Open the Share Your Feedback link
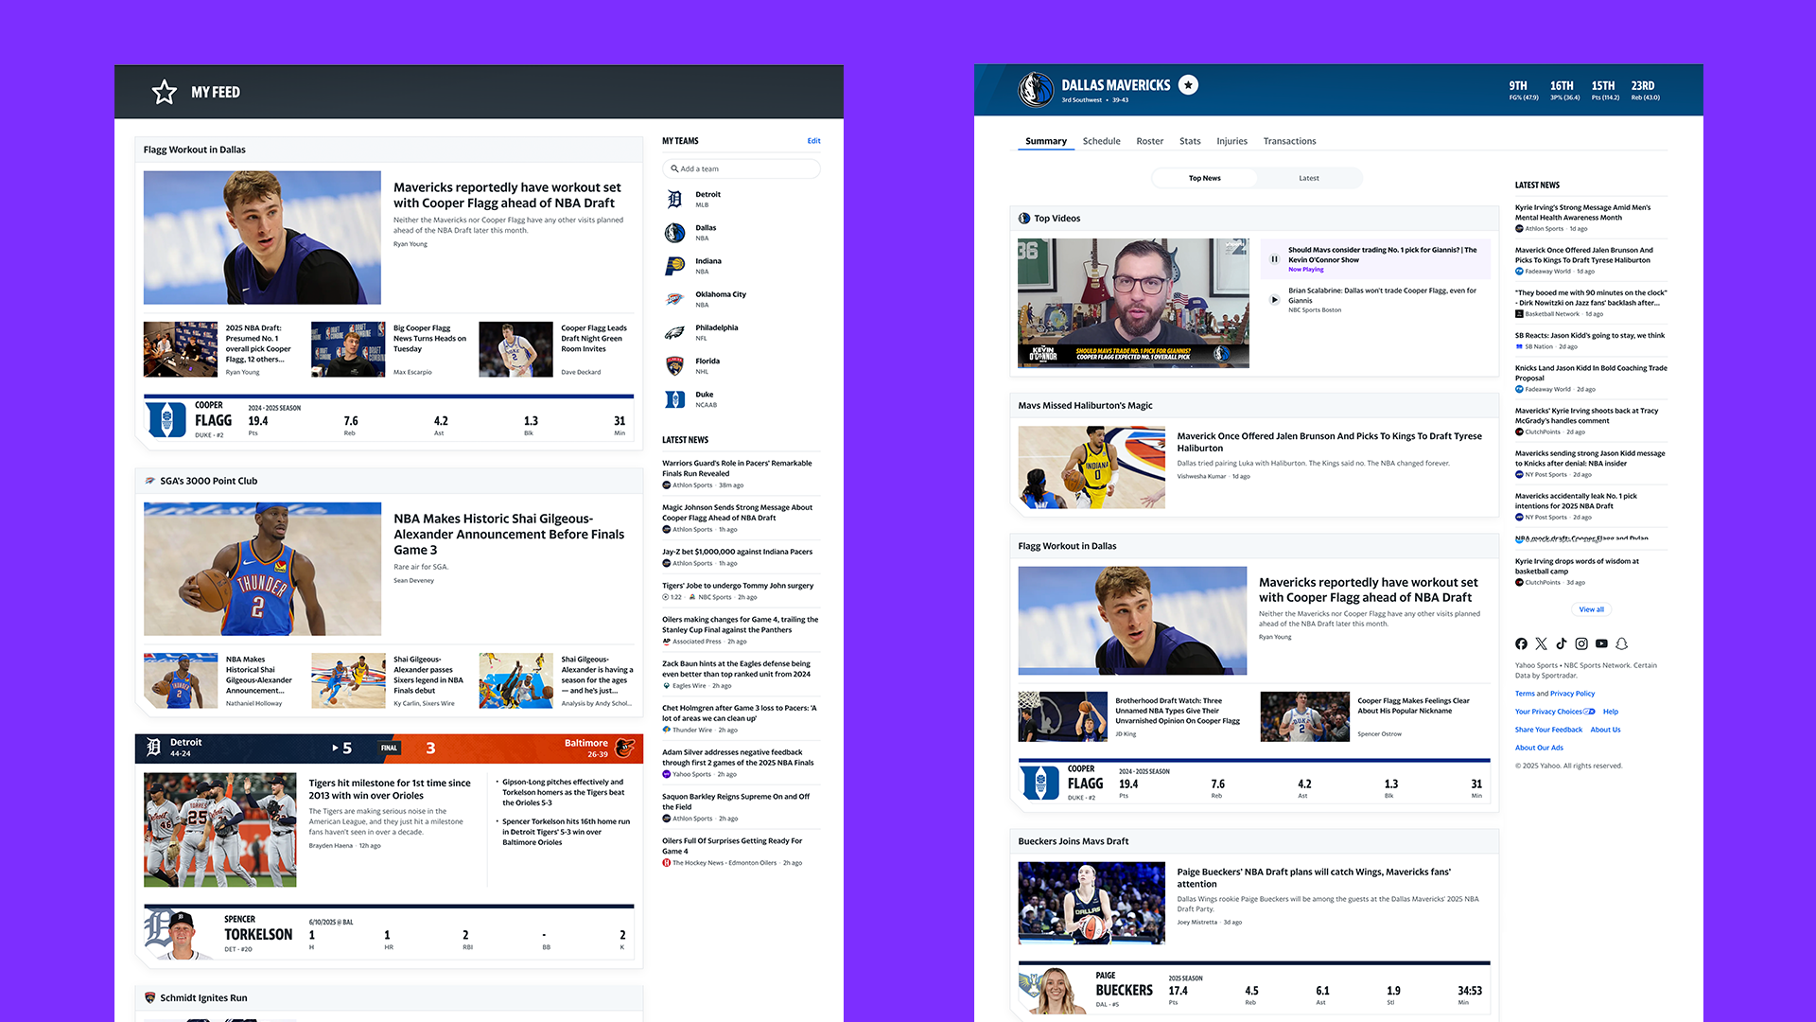1816x1022 pixels. [x=1547, y=730]
